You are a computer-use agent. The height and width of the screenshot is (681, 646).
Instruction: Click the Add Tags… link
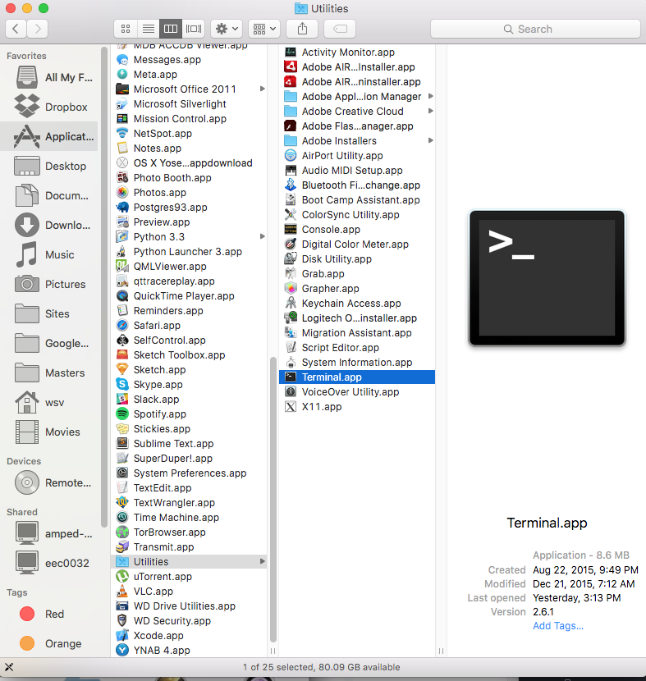pyautogui.click(x=558, y=626)
